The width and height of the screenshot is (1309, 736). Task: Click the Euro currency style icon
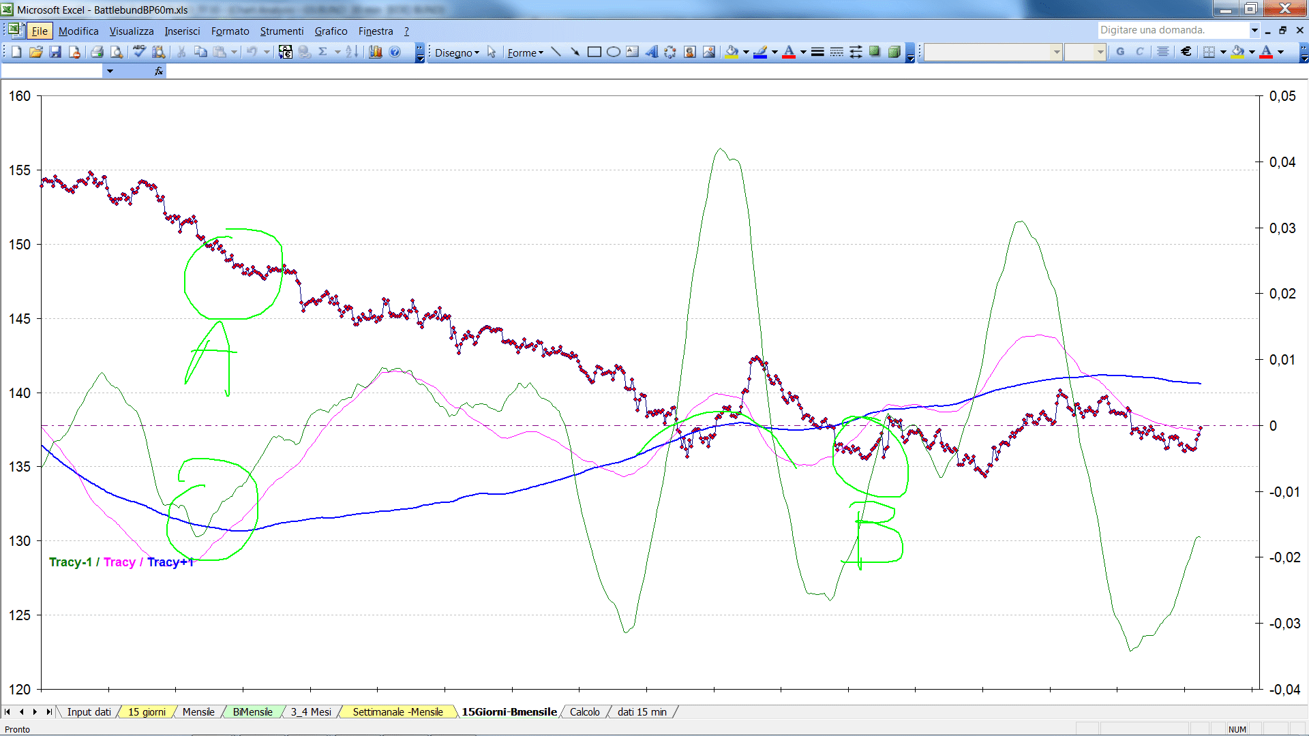[1186, 52]
